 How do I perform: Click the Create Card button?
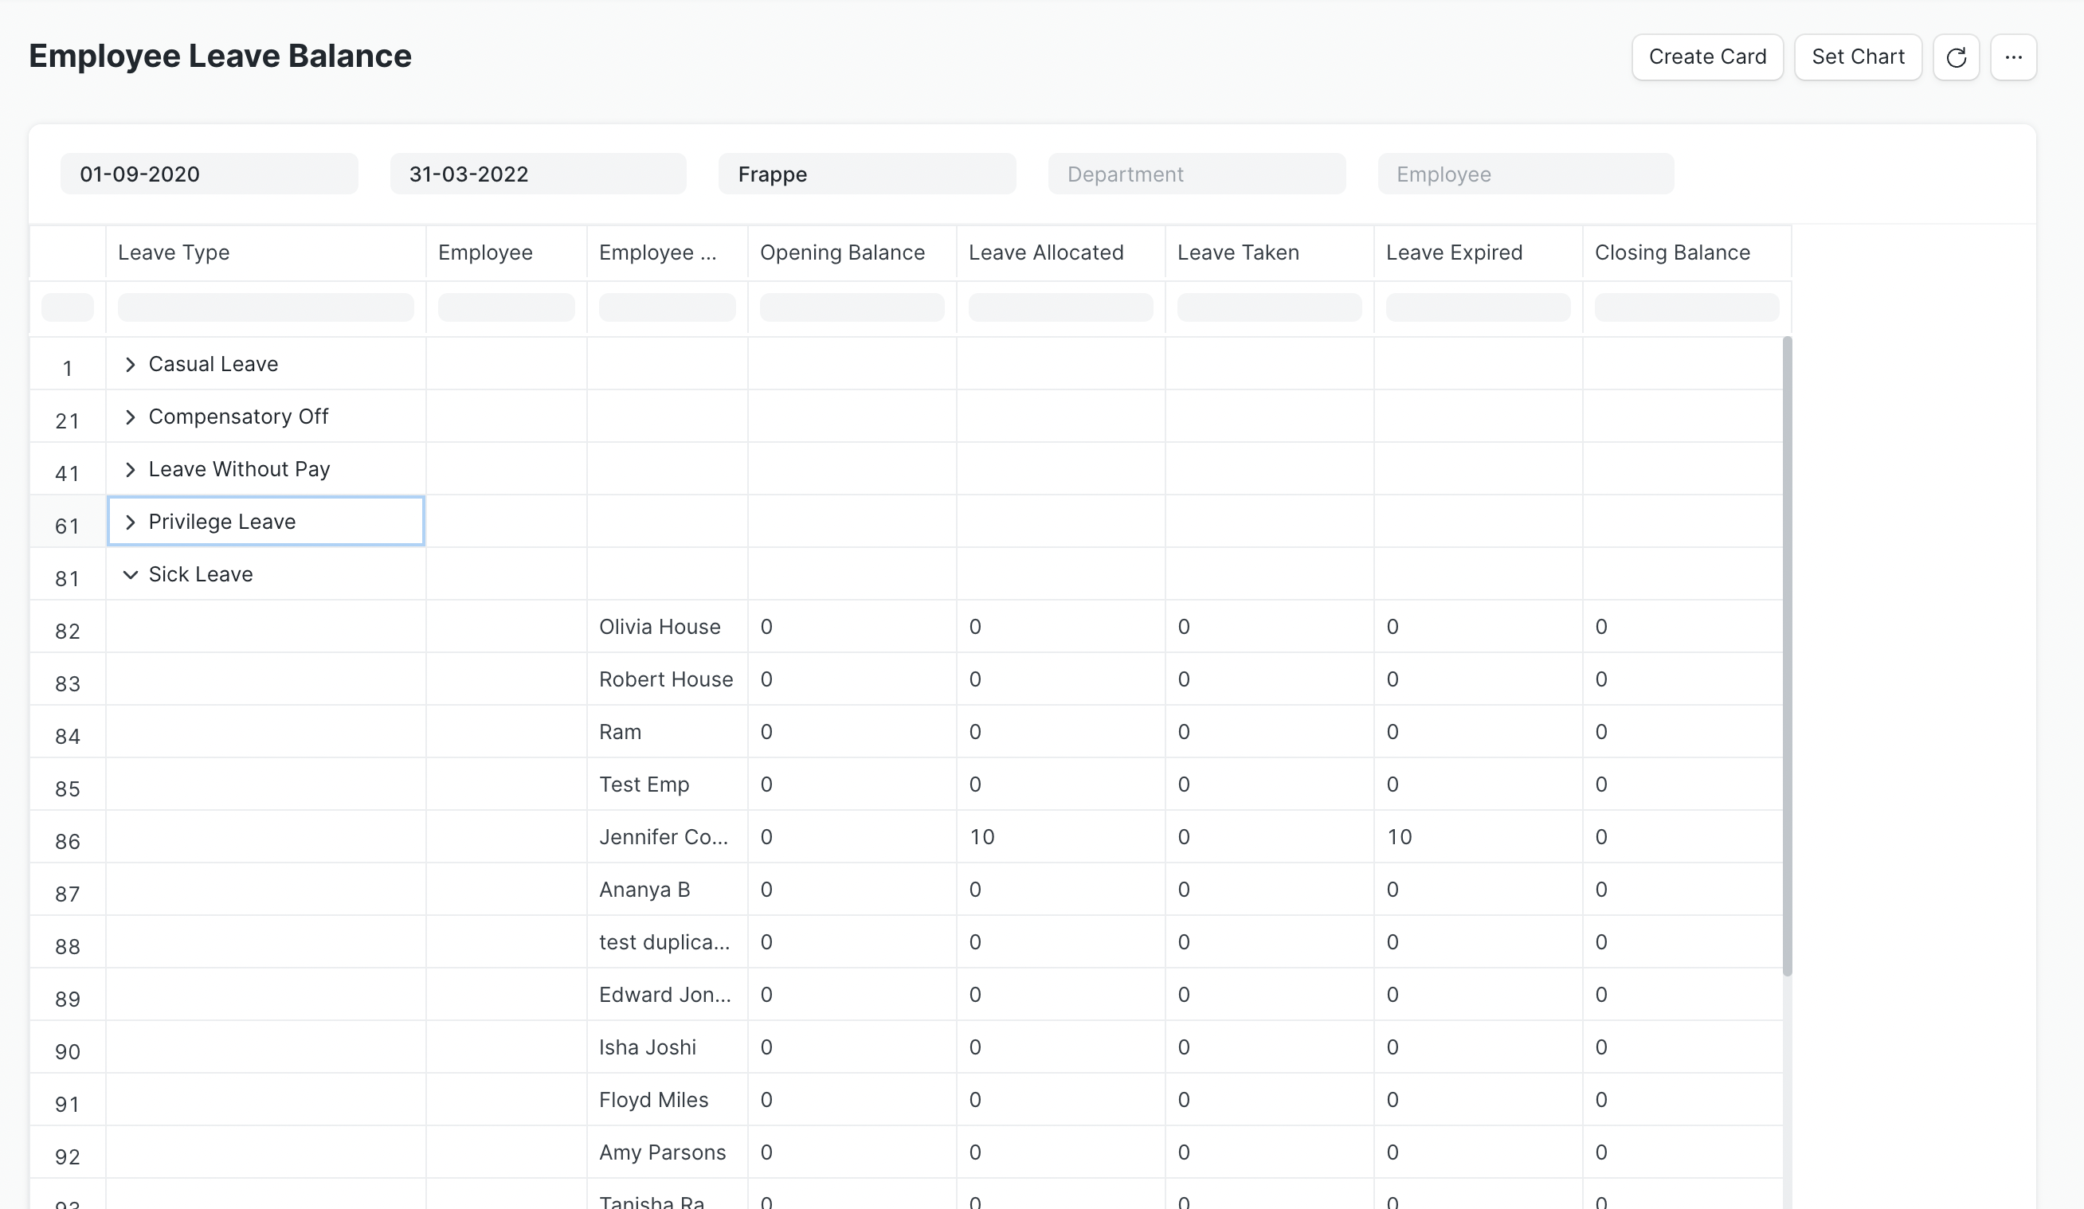1707,57
